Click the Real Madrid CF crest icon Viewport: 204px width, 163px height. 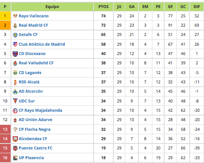click(x=15, y=25)
